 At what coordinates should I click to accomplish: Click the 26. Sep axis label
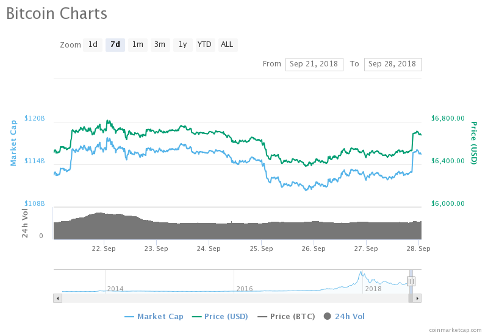click(314, 249)
